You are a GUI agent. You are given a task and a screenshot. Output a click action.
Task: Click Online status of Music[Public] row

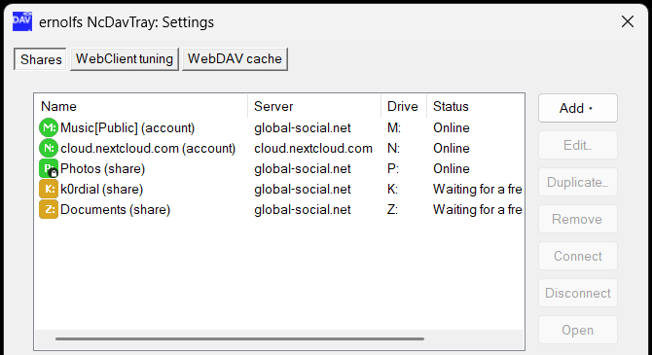452,128
